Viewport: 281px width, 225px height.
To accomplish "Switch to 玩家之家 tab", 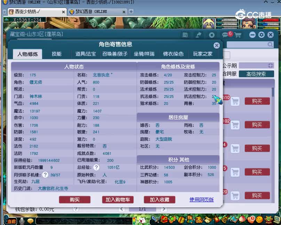I will coord(203,54).
